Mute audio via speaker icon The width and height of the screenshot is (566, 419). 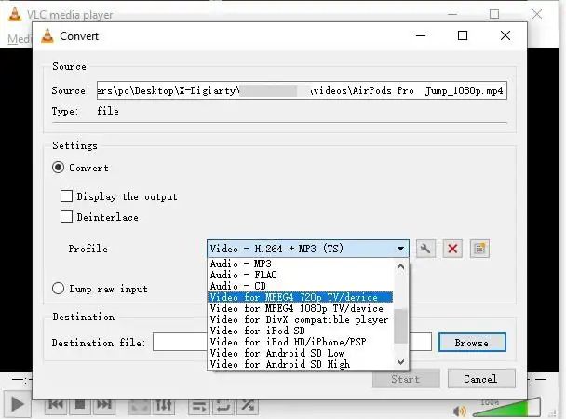coord(460,411)
